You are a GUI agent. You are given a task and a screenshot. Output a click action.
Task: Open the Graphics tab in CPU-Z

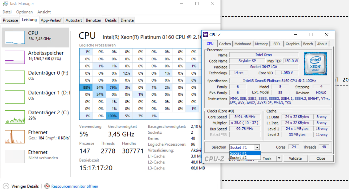click(x=292, y=44)
